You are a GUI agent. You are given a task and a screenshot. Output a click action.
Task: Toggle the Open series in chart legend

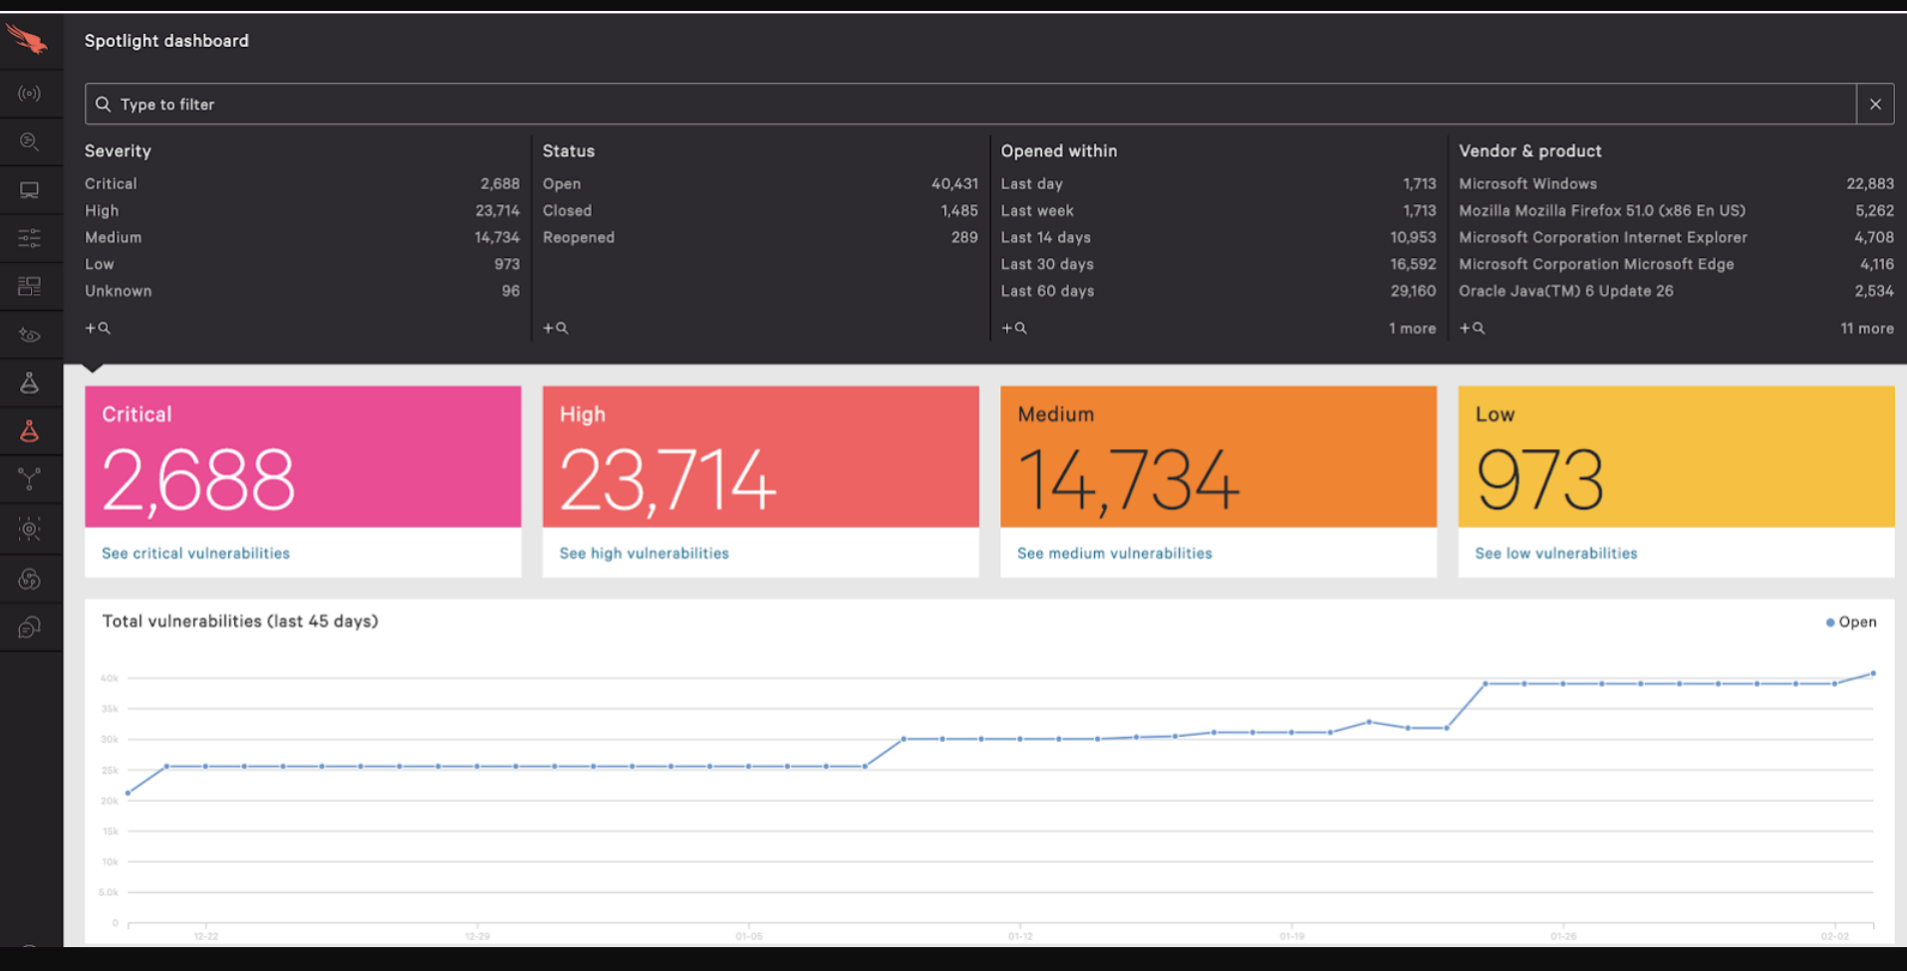(1850, 622)
